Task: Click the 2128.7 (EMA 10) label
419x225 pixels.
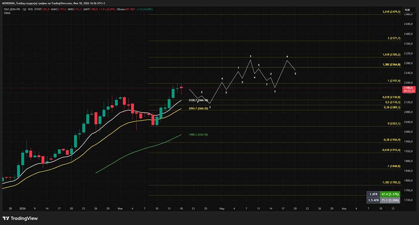Action: pyautogui.click(x=198, y=100)
